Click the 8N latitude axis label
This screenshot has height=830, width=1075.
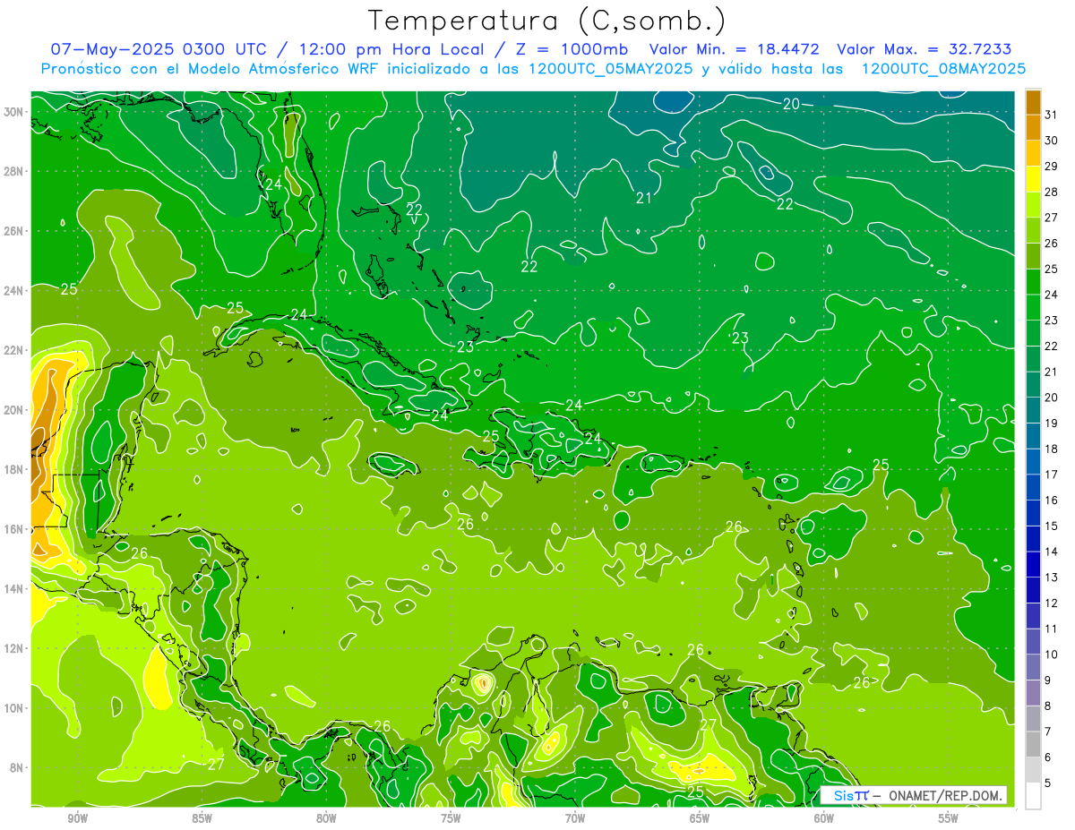click(17, 767)
